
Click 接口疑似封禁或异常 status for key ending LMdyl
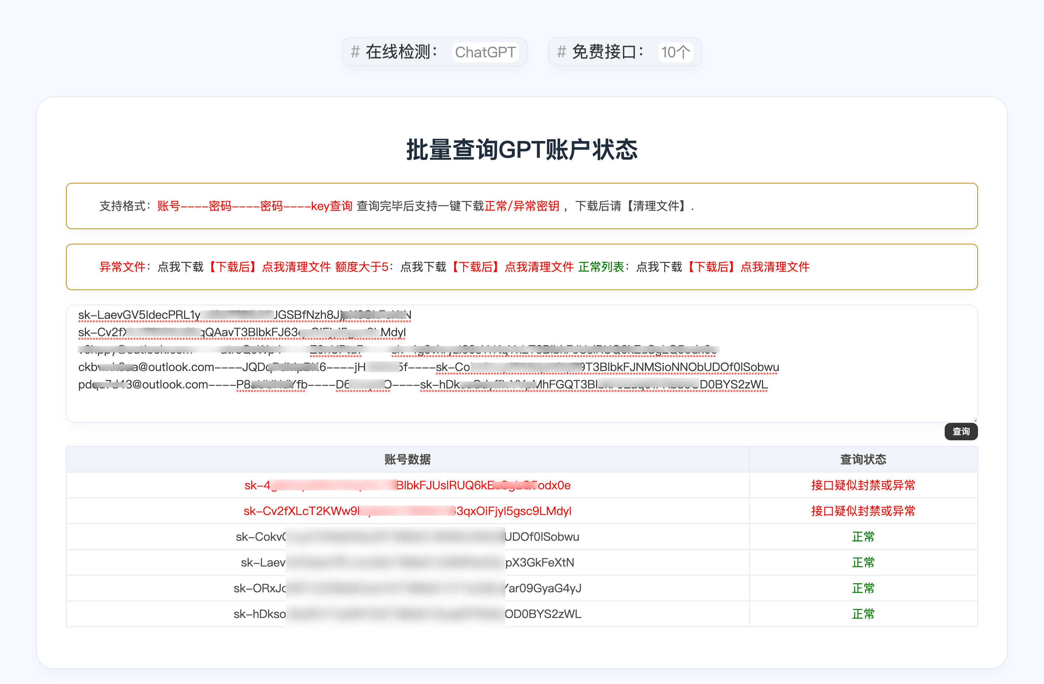click(x=863, y=511)
